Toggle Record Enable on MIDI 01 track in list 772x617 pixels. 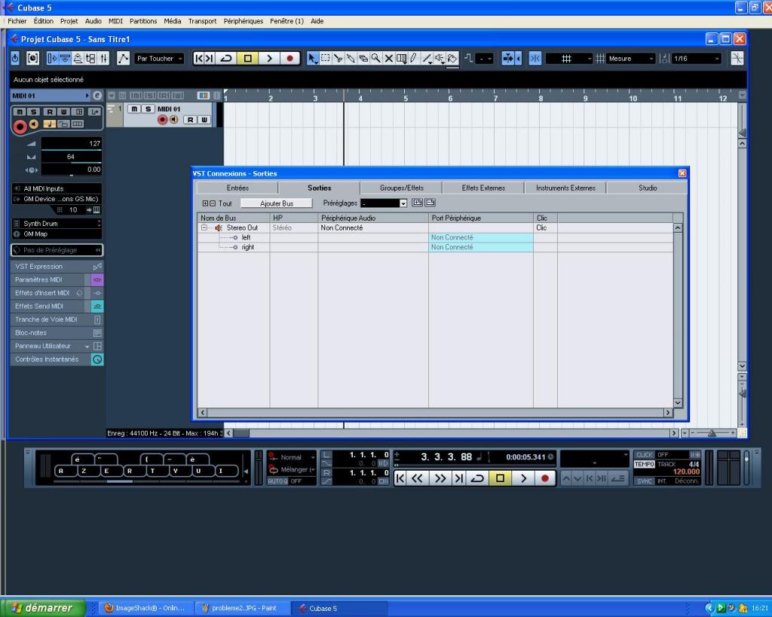tap(163, 120)
